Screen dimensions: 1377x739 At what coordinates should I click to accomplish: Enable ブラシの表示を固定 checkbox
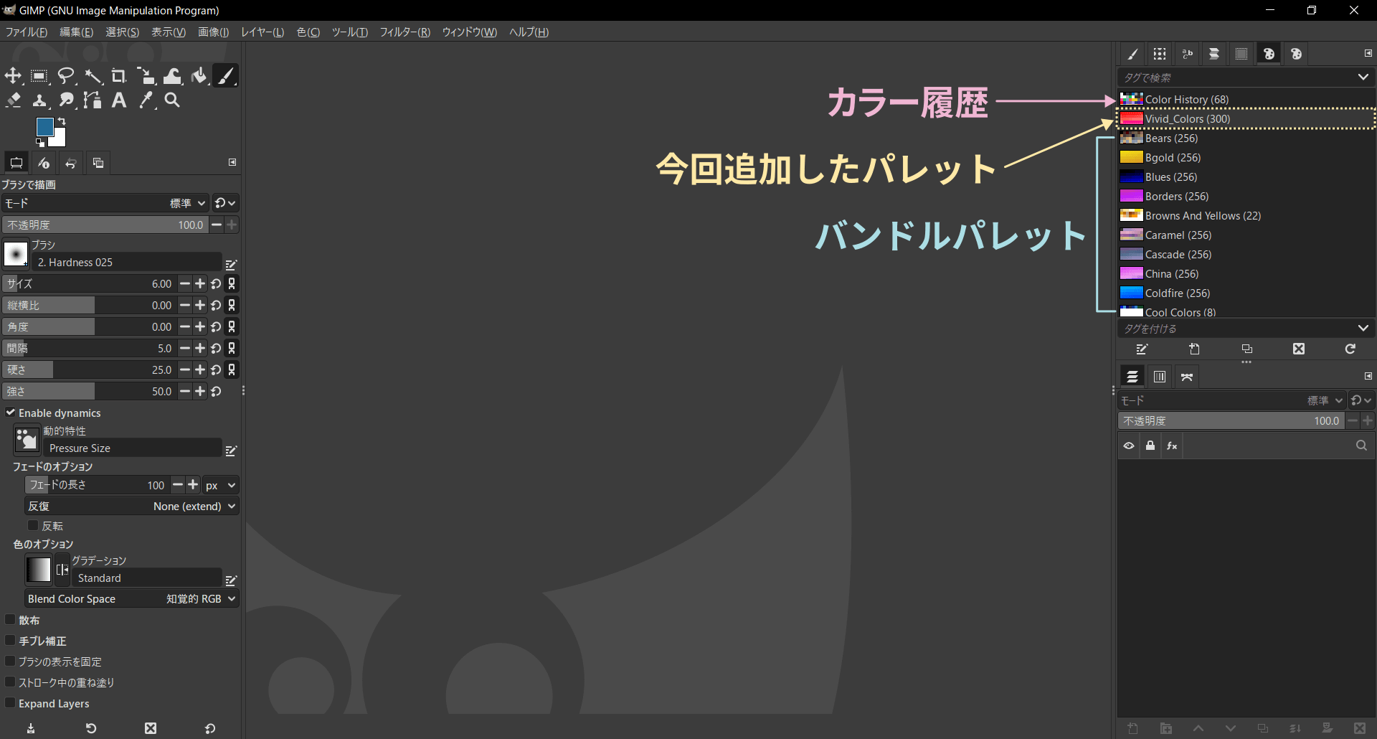coord(11,661)
